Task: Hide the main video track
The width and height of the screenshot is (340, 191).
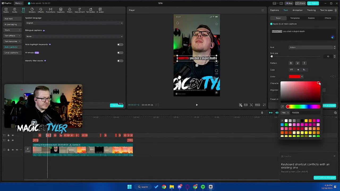Action: (x=12, y=150)
